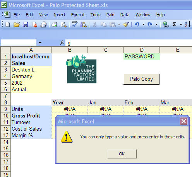Open the View menu
Screen dimensions: 192x177
(43, 15)
